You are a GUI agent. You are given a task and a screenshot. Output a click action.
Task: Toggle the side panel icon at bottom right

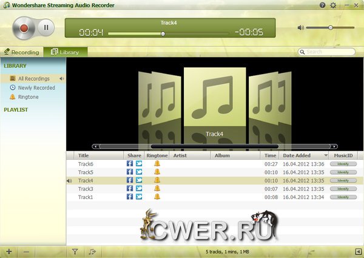[358, 251]
